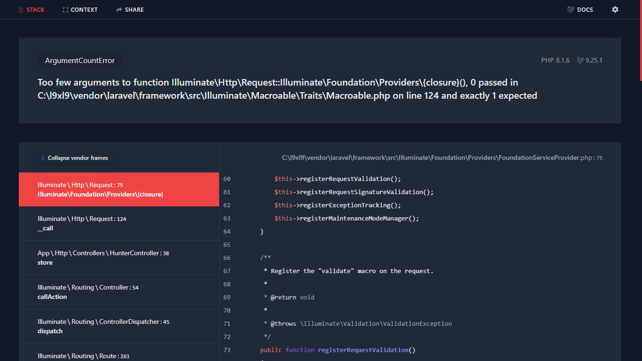The height and width of the screenshot is (361, 642).
Task: Click the collapse arrows icon on vendor frames button
Action: [x=43, y=158]
